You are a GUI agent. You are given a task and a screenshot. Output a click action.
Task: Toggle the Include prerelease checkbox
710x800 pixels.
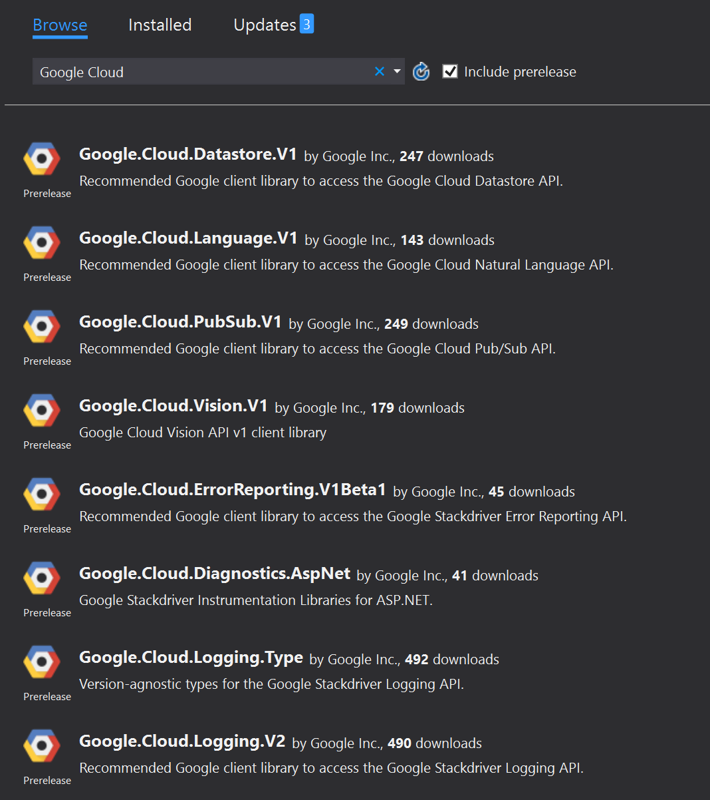point(450,71)
